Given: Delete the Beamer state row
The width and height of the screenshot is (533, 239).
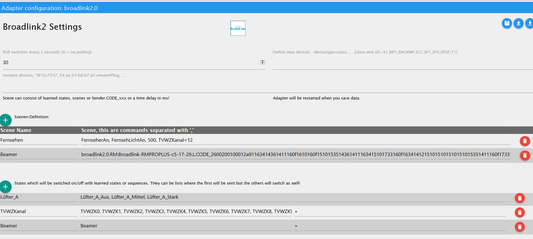Looking at the screenshot, I should coord(520,227).
